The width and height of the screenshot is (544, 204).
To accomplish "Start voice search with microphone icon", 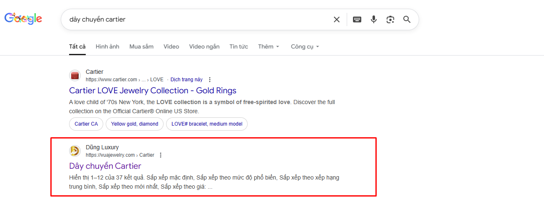I will pos(374,19).
